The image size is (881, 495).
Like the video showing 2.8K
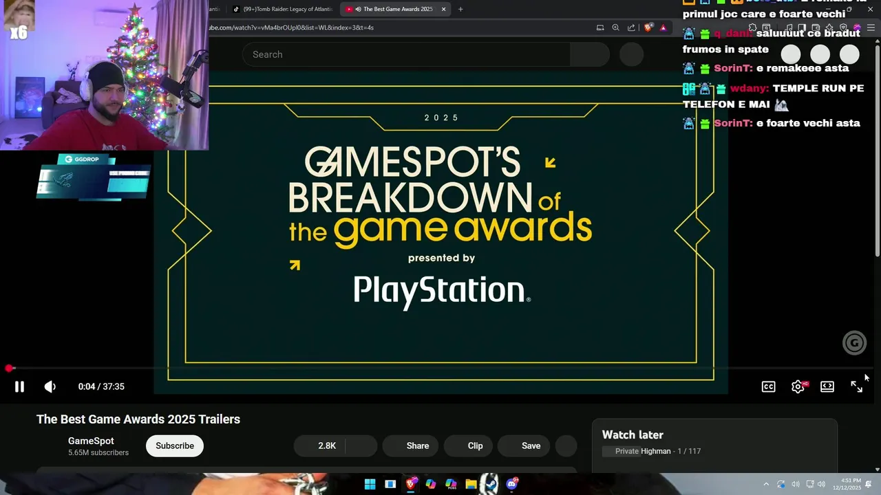click(319, 445)
